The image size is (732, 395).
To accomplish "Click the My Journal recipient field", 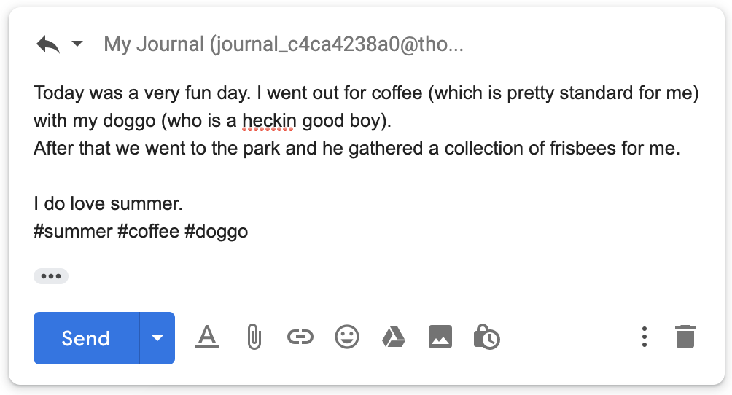I will pos(284,44).
